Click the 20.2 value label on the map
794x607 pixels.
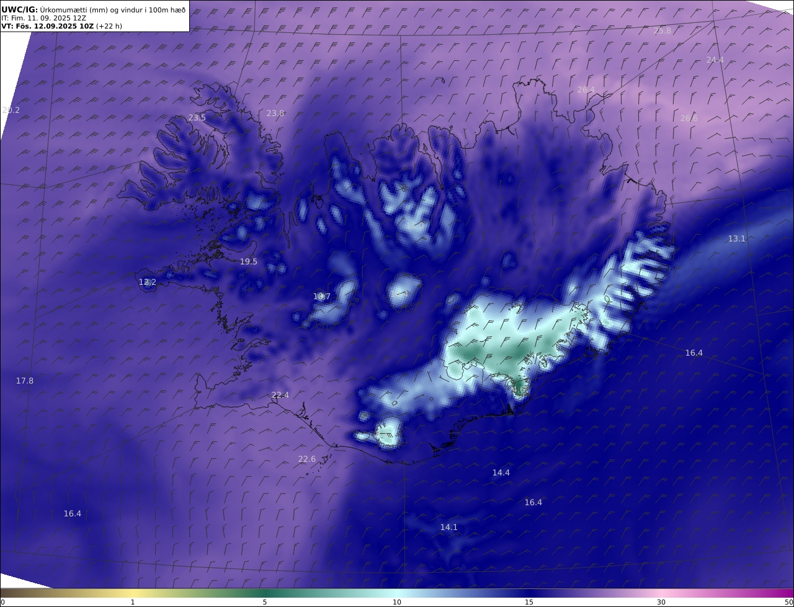[11, 110]
